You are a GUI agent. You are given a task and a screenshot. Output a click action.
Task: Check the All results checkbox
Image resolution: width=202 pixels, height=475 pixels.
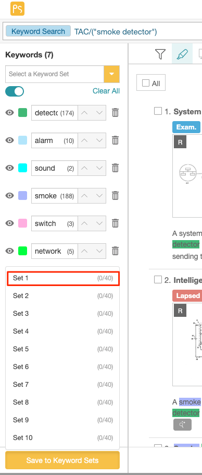pyautogui.click(x=146, y=83)
